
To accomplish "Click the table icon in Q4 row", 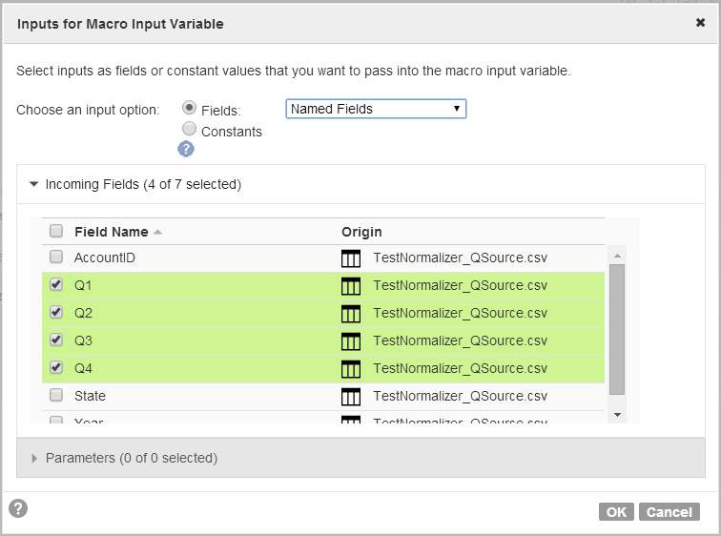I will tap(350, 369).
